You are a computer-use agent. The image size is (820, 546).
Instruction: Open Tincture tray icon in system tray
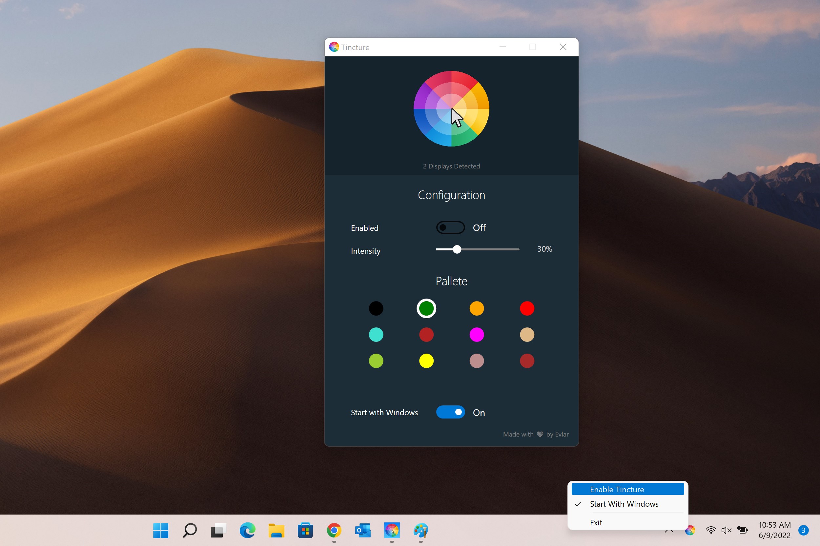(x=690, y=530)
